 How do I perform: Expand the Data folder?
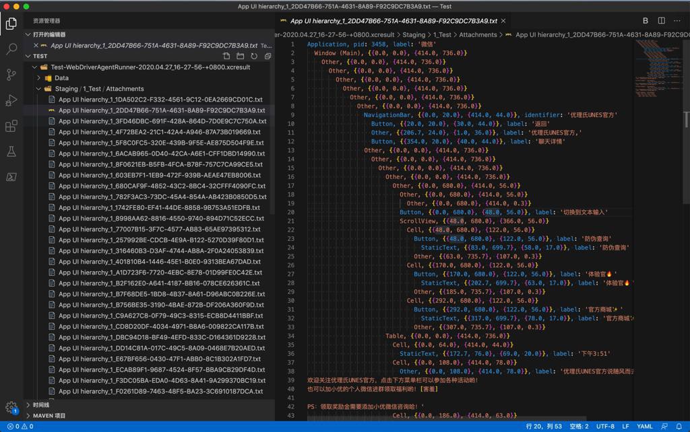(61, 78)
